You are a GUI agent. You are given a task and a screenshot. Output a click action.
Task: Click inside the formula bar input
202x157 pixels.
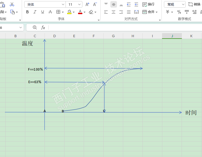pyautogui.click(x=125, y=27)
